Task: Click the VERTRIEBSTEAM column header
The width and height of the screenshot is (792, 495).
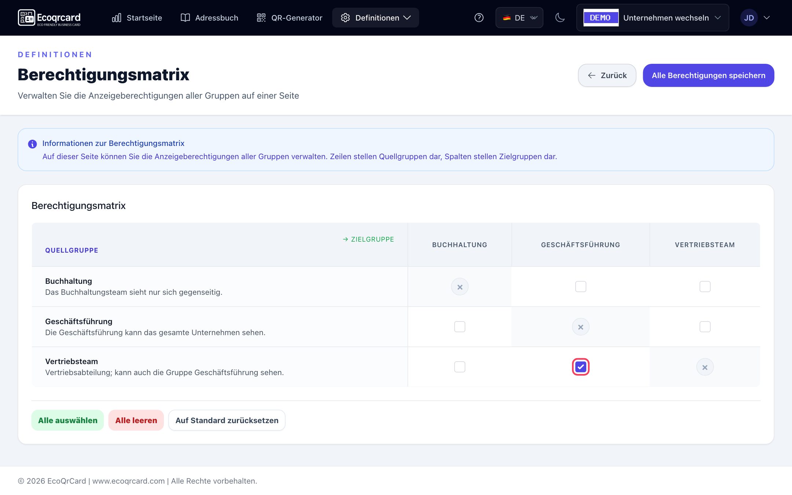Action: coord(705,245)
